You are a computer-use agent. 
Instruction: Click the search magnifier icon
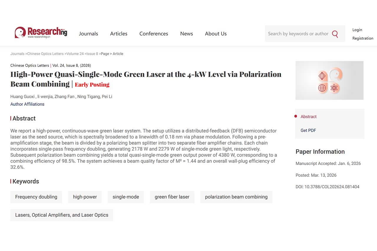tap(335, 34)
